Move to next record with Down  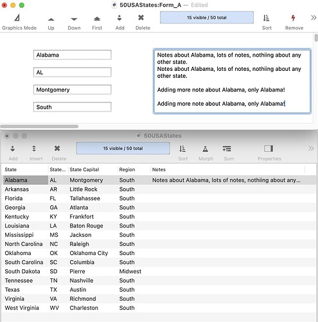point(74,23)
